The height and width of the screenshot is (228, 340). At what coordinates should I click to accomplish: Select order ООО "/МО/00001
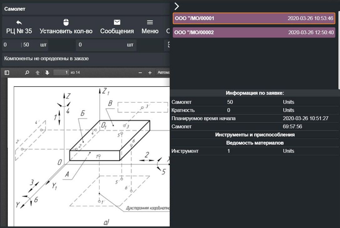[254, 19]
